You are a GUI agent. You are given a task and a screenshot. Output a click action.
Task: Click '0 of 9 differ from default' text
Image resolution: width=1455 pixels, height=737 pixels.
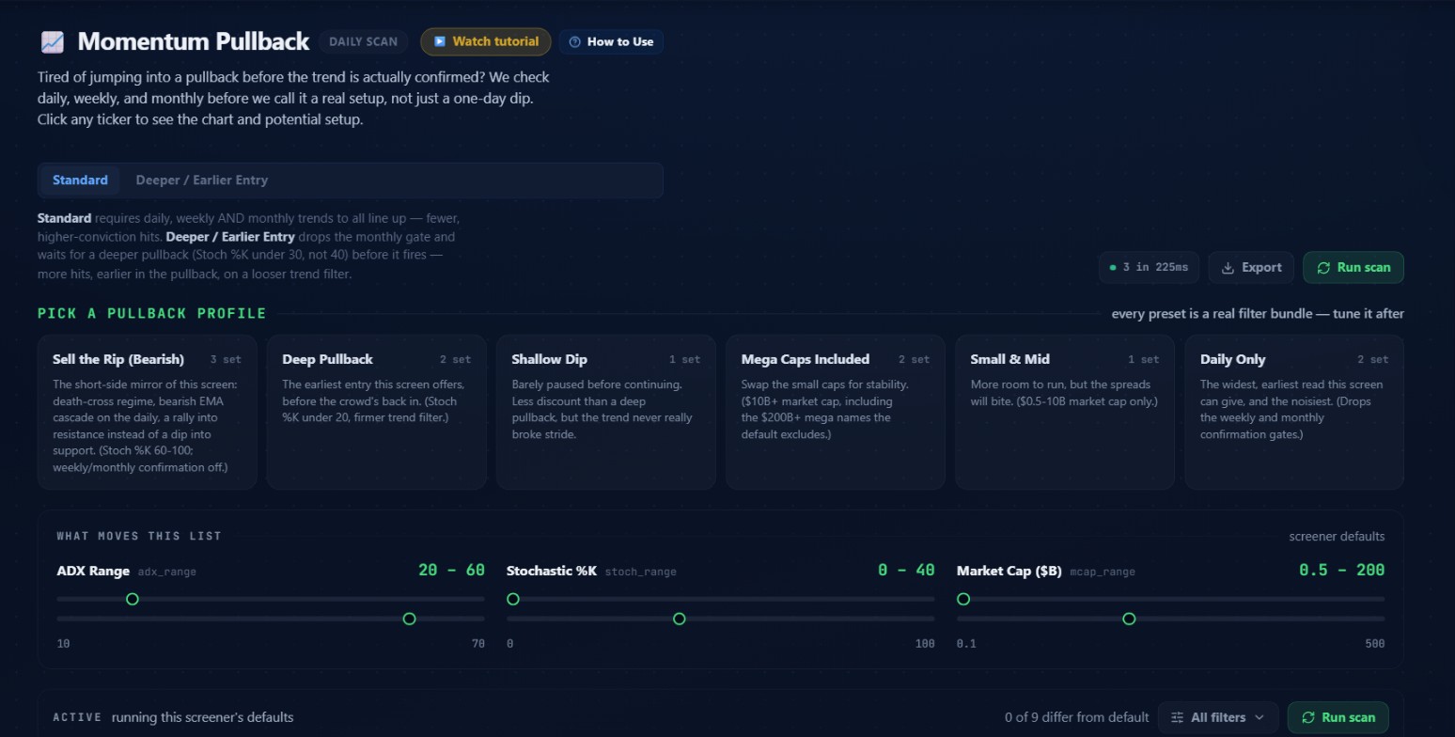[1076, 717]
